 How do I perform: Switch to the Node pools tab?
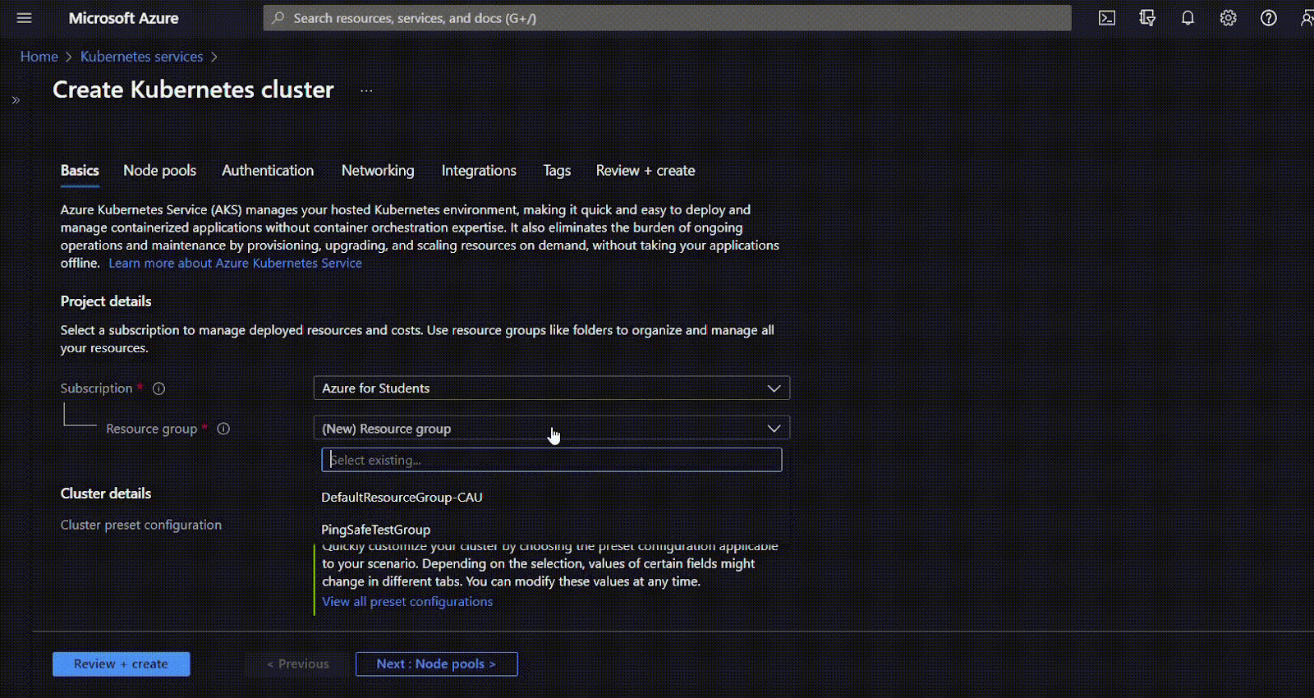coord(159,171)
